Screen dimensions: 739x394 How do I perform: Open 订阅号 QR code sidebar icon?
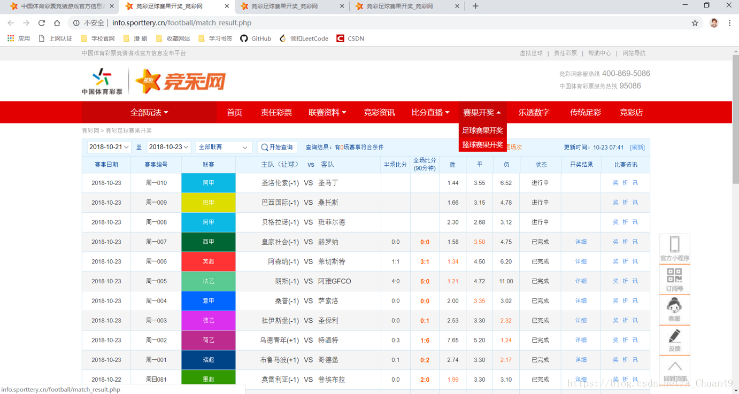coord(675,279)
